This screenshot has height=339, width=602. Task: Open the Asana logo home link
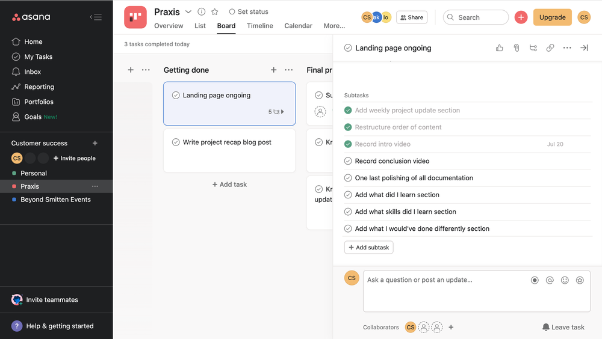(31, 17)
